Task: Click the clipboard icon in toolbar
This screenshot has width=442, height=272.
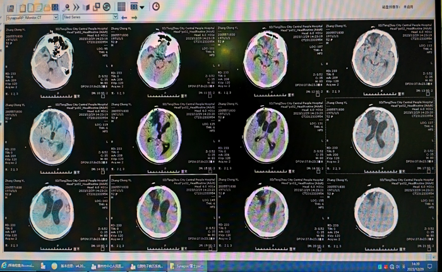Action: point(23,7)
